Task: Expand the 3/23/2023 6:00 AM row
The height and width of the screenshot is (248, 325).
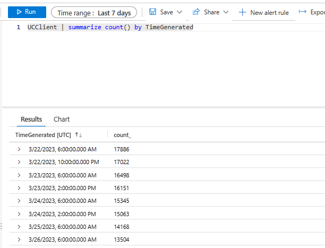Action: coord(19,175)
